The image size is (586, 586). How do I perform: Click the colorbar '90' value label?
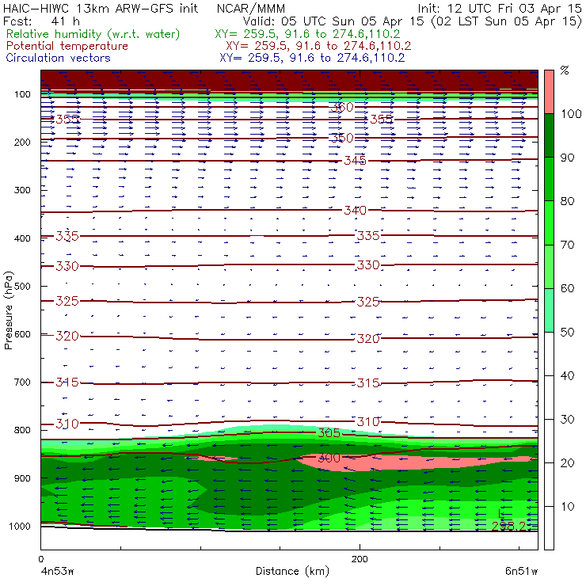pyautogui.click(x=567, y=158)
